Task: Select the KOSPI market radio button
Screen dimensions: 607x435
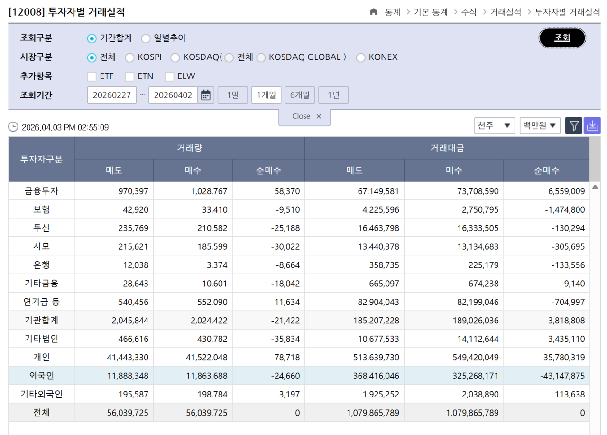Action: (130, 57)
